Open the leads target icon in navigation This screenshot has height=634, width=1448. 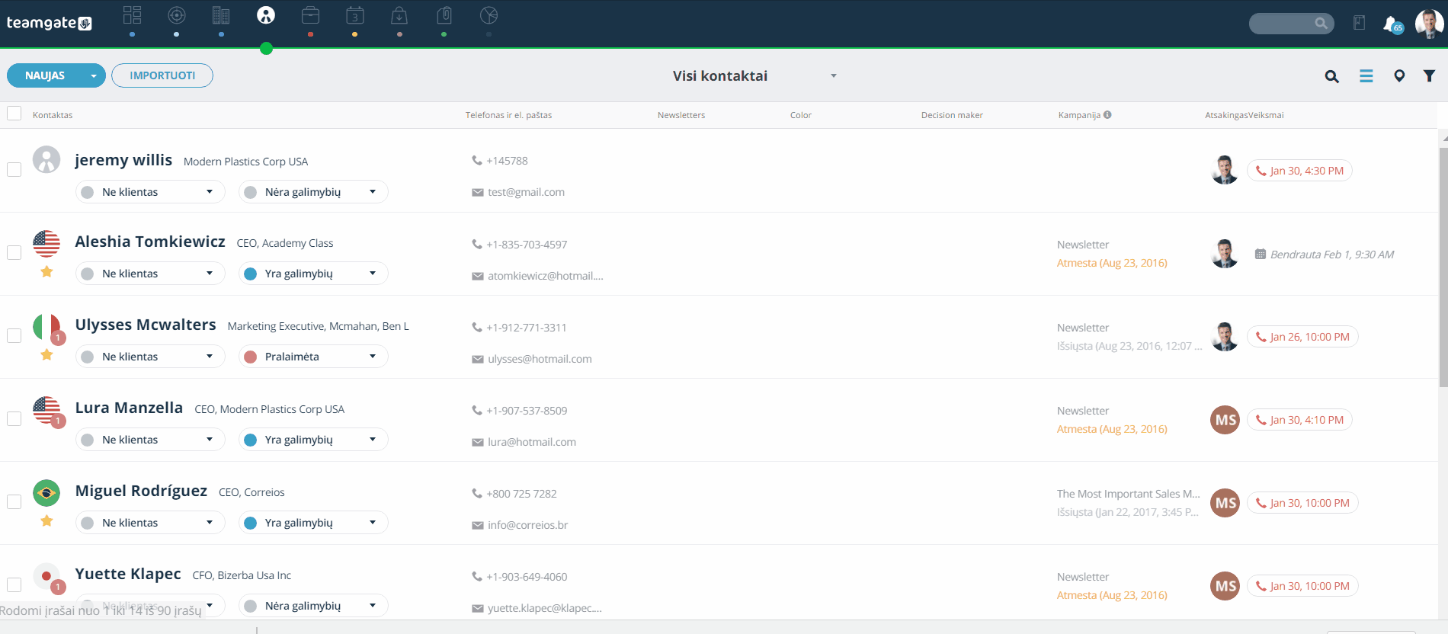click(x=177, y=15)
